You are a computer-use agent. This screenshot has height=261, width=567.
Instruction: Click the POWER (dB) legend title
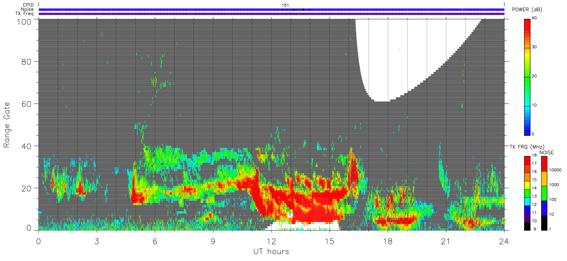pyautogui.click(x=527, y=10)
